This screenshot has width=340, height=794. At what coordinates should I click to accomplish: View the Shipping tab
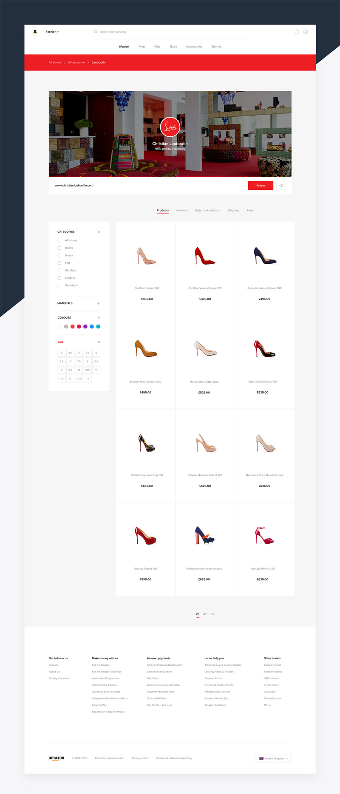pyautogui.click(x=233, y=210)
